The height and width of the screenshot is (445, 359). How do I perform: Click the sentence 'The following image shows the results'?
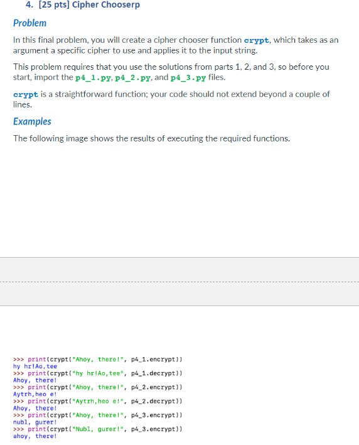pyautogui.click(x=152, y=138)
